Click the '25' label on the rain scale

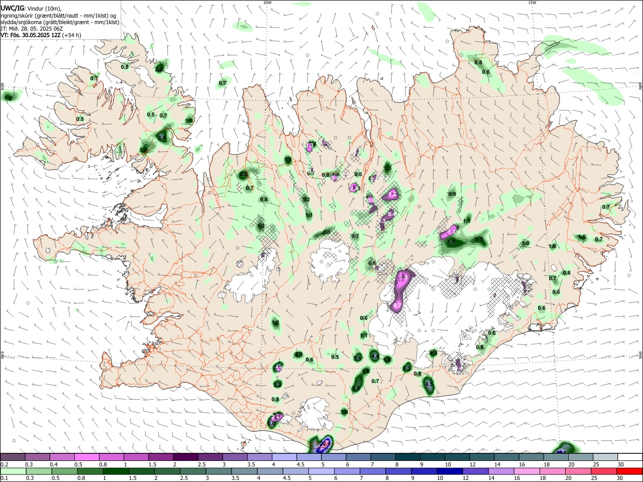click(x=594, y=478)
